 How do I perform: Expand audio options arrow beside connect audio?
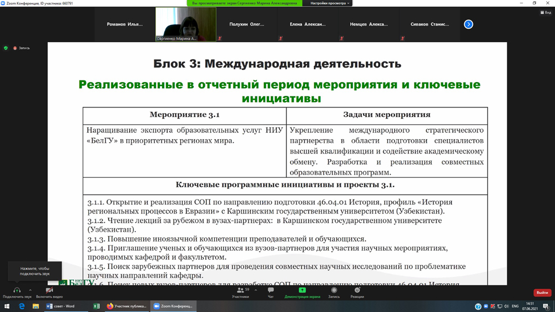click(x=31, y=290)
